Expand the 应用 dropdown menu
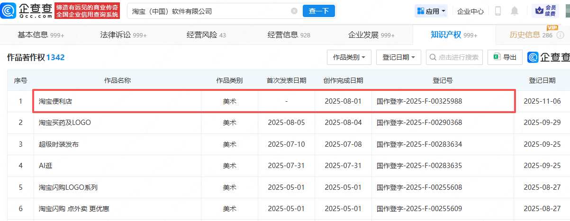Viewport: 570px width, 221px height. coord(431,11)
